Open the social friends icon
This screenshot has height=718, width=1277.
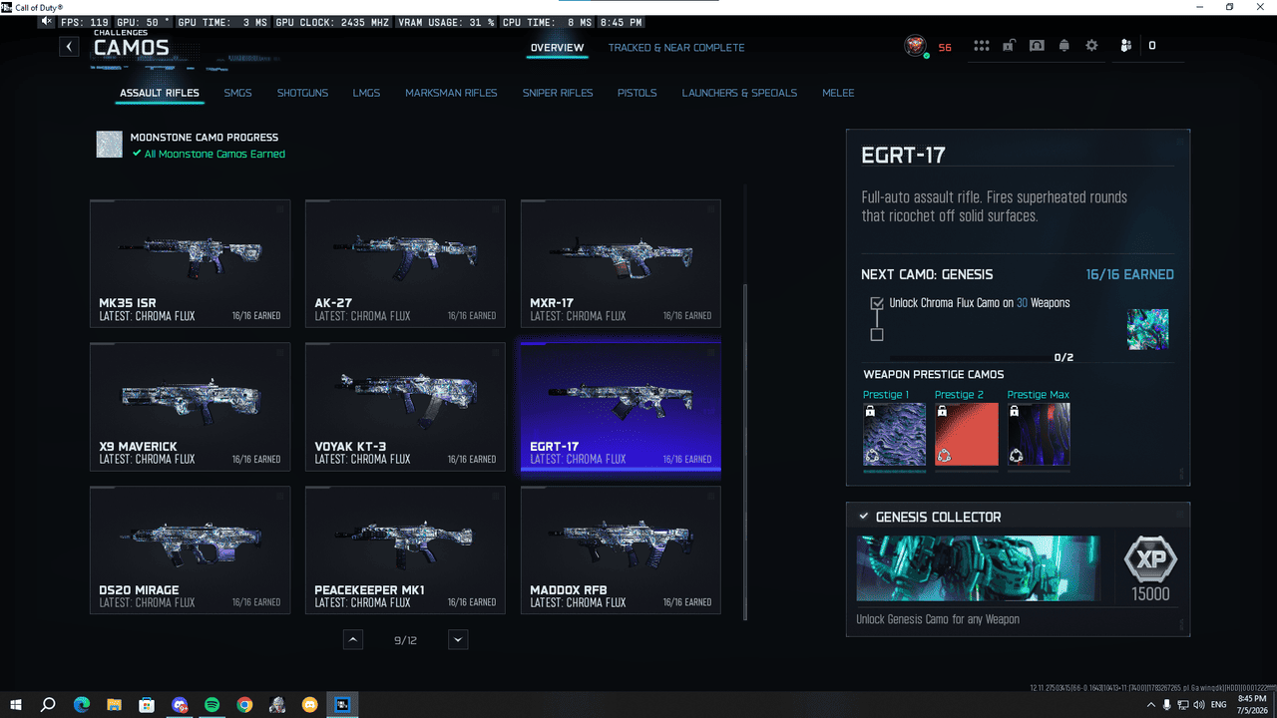(1125, 46)
